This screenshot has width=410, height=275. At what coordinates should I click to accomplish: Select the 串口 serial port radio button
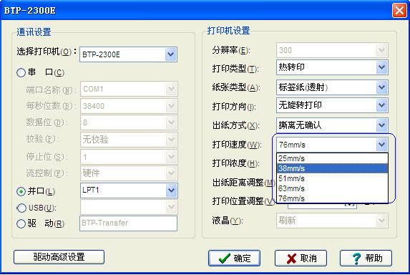21,72
